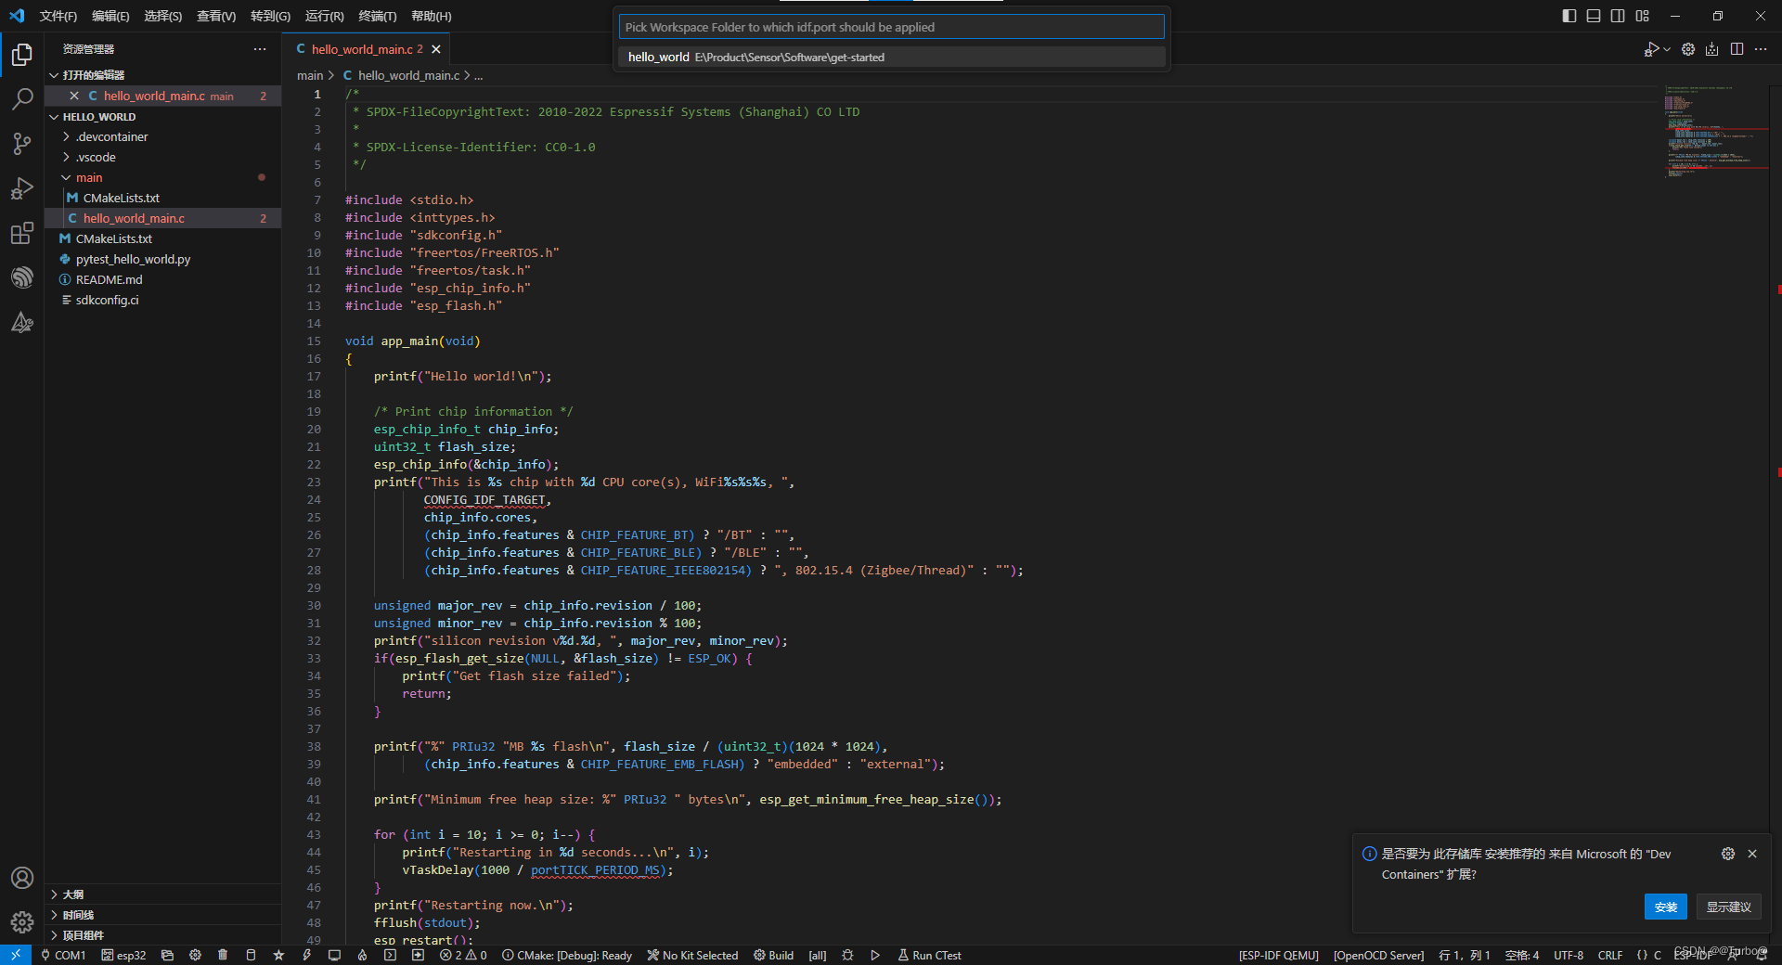
Task: Open SDK configuration editor gear in status bar
Action: 195,955
